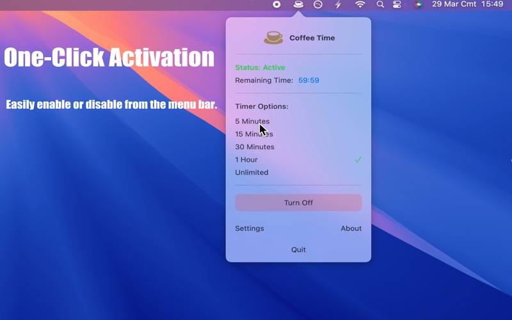Click the screen recording stop icon in menu bar

pos(276,4)
